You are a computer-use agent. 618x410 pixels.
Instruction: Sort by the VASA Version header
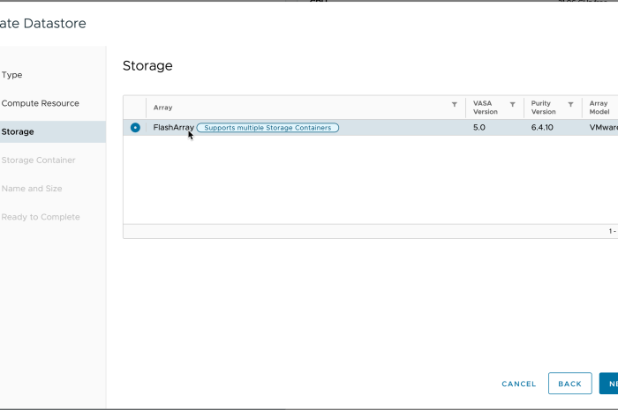coord(486,108)
